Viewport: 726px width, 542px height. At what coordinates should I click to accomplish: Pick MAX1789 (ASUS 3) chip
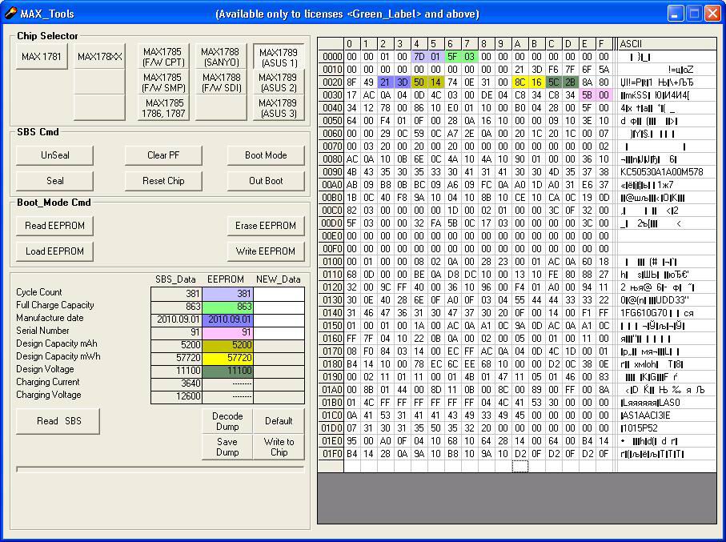(279, 108)
